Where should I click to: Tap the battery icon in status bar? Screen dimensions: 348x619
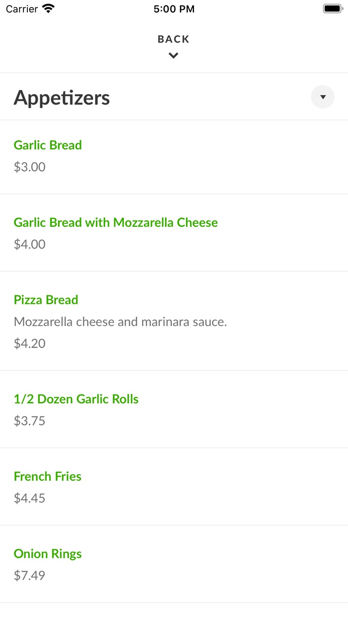click(332, 8)
